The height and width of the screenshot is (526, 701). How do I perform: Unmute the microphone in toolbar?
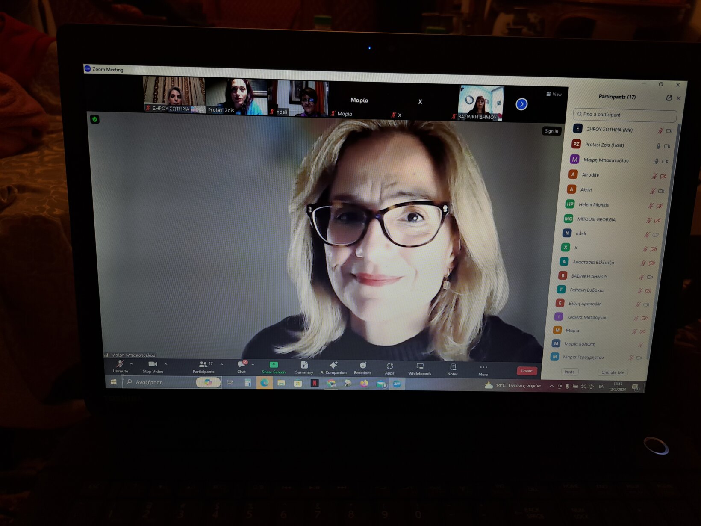click(x=120, y=366)
